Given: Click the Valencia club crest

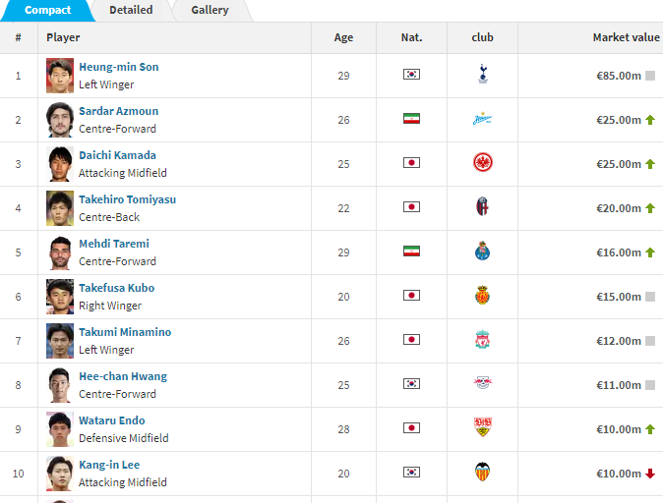Looking at the screenshot, I should 482,473.
